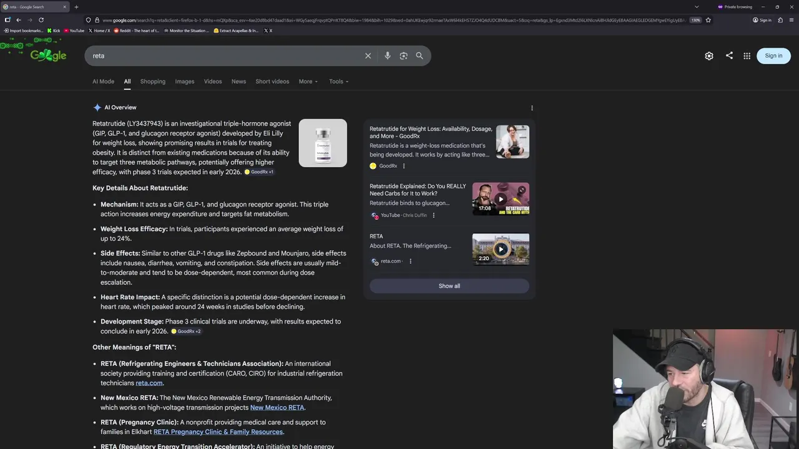799x449 pixels.
Task: Open the 'GoodRx +1' source chip
Action: click(259, 171)
